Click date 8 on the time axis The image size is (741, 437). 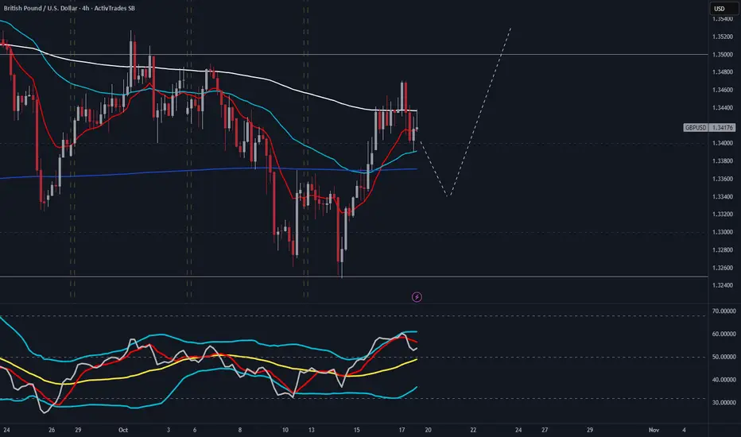coord(240,430)
